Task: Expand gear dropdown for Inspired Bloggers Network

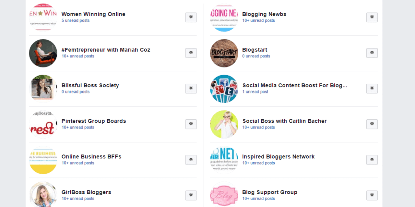Action: 372,160
